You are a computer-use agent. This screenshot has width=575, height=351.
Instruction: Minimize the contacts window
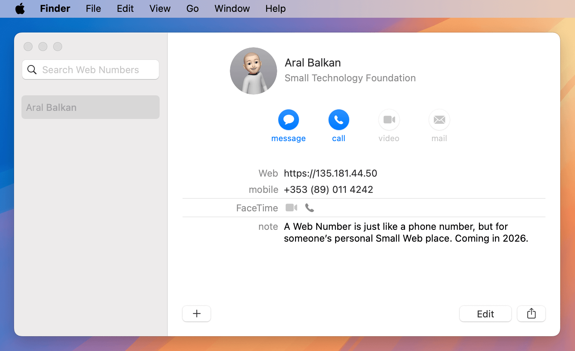point(43,47)
